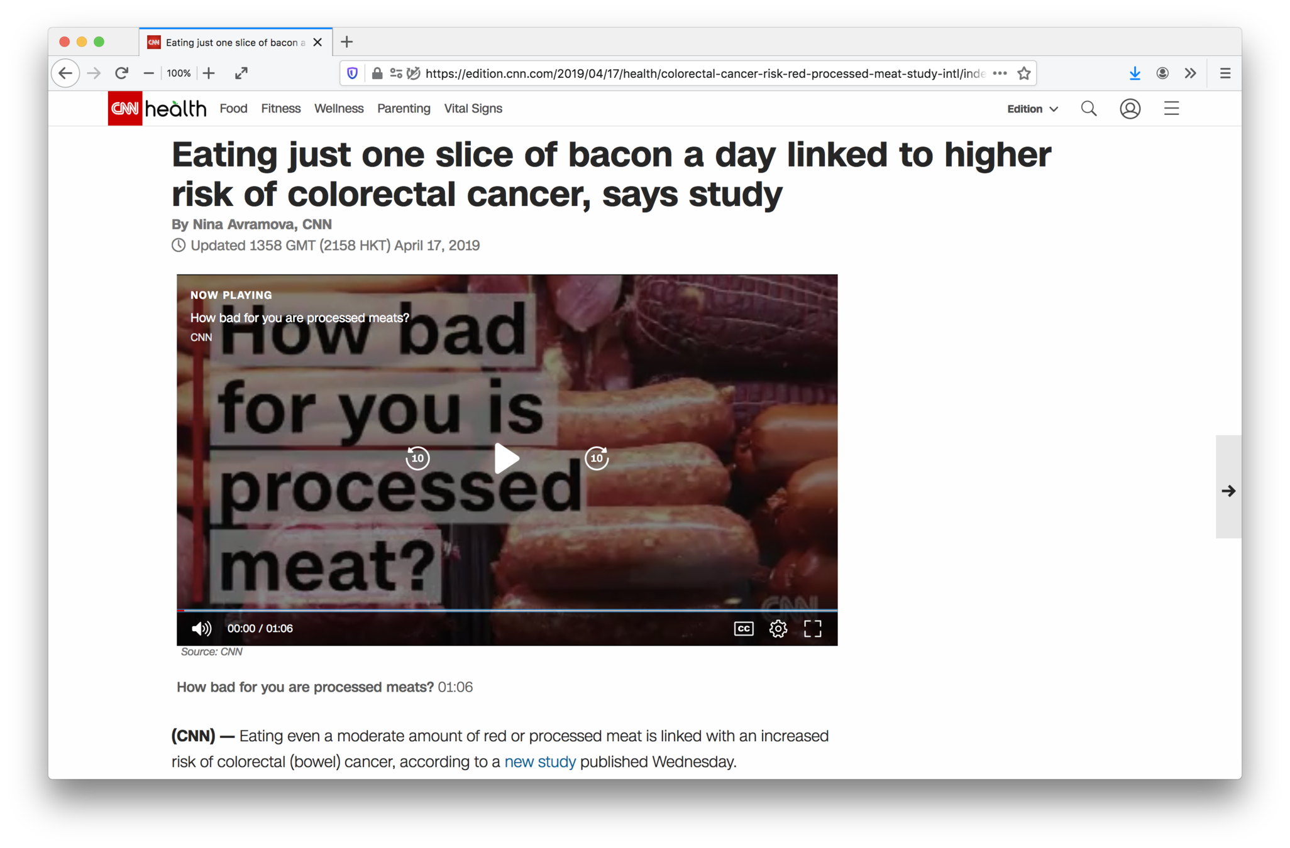Open CNN main navigation menu
The width and height of the screenshot is (1290, 848).
[1172, 108]
